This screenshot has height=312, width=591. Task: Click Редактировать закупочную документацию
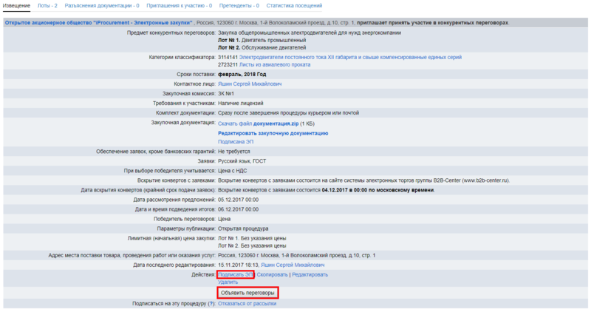click(x=273, y=133)
